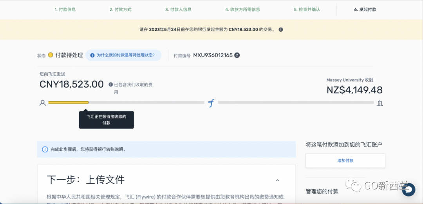Click 为什么我的付款是等待处理状态? link
423x204 pixels.
pyautogui.click(x=123, y=55)
